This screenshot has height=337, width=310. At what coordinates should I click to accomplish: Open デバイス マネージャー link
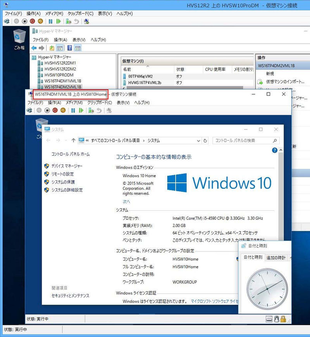[x=67, y=166]
